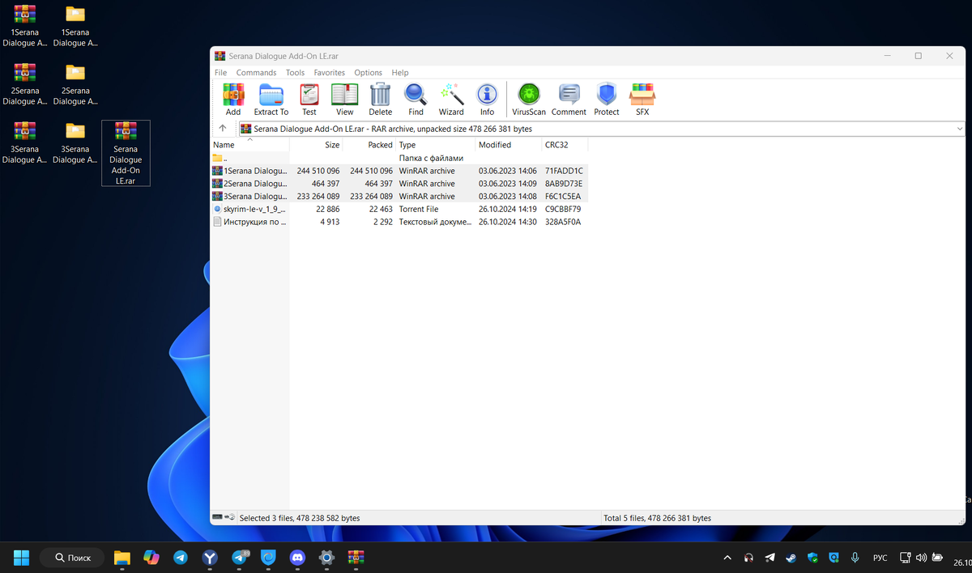Select 2Serana Dialogue archive icon on desktop
The image size is (972, 573).
tap(24, 84)
